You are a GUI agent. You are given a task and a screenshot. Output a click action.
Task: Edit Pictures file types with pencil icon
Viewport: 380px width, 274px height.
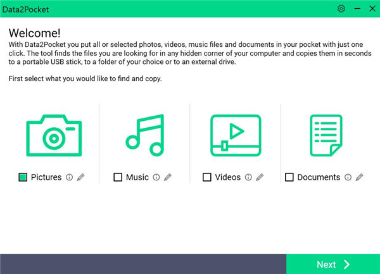[80, 177]
